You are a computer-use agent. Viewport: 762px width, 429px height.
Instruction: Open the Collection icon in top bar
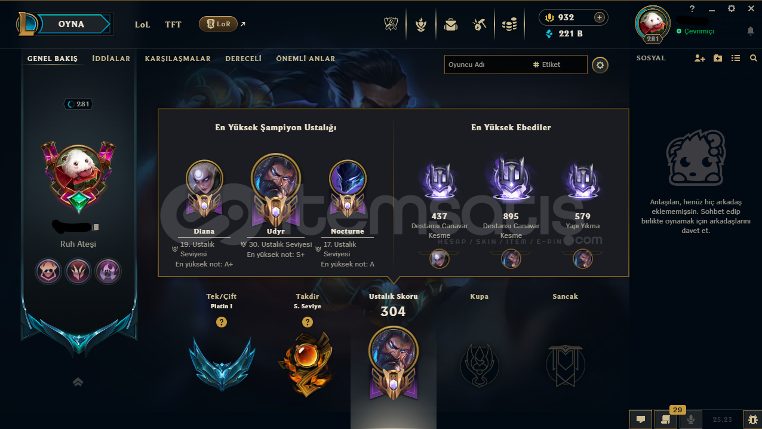[421, 24]
